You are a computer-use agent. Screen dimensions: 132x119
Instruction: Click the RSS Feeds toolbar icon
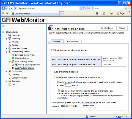[104, 14]
